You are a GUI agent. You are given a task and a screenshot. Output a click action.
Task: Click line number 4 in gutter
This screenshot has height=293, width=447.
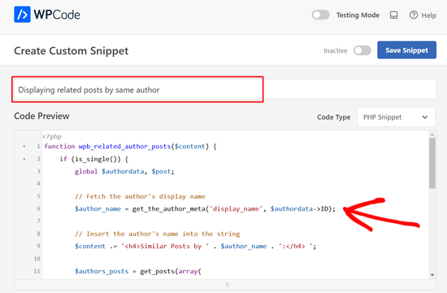(x=38, y=184)
